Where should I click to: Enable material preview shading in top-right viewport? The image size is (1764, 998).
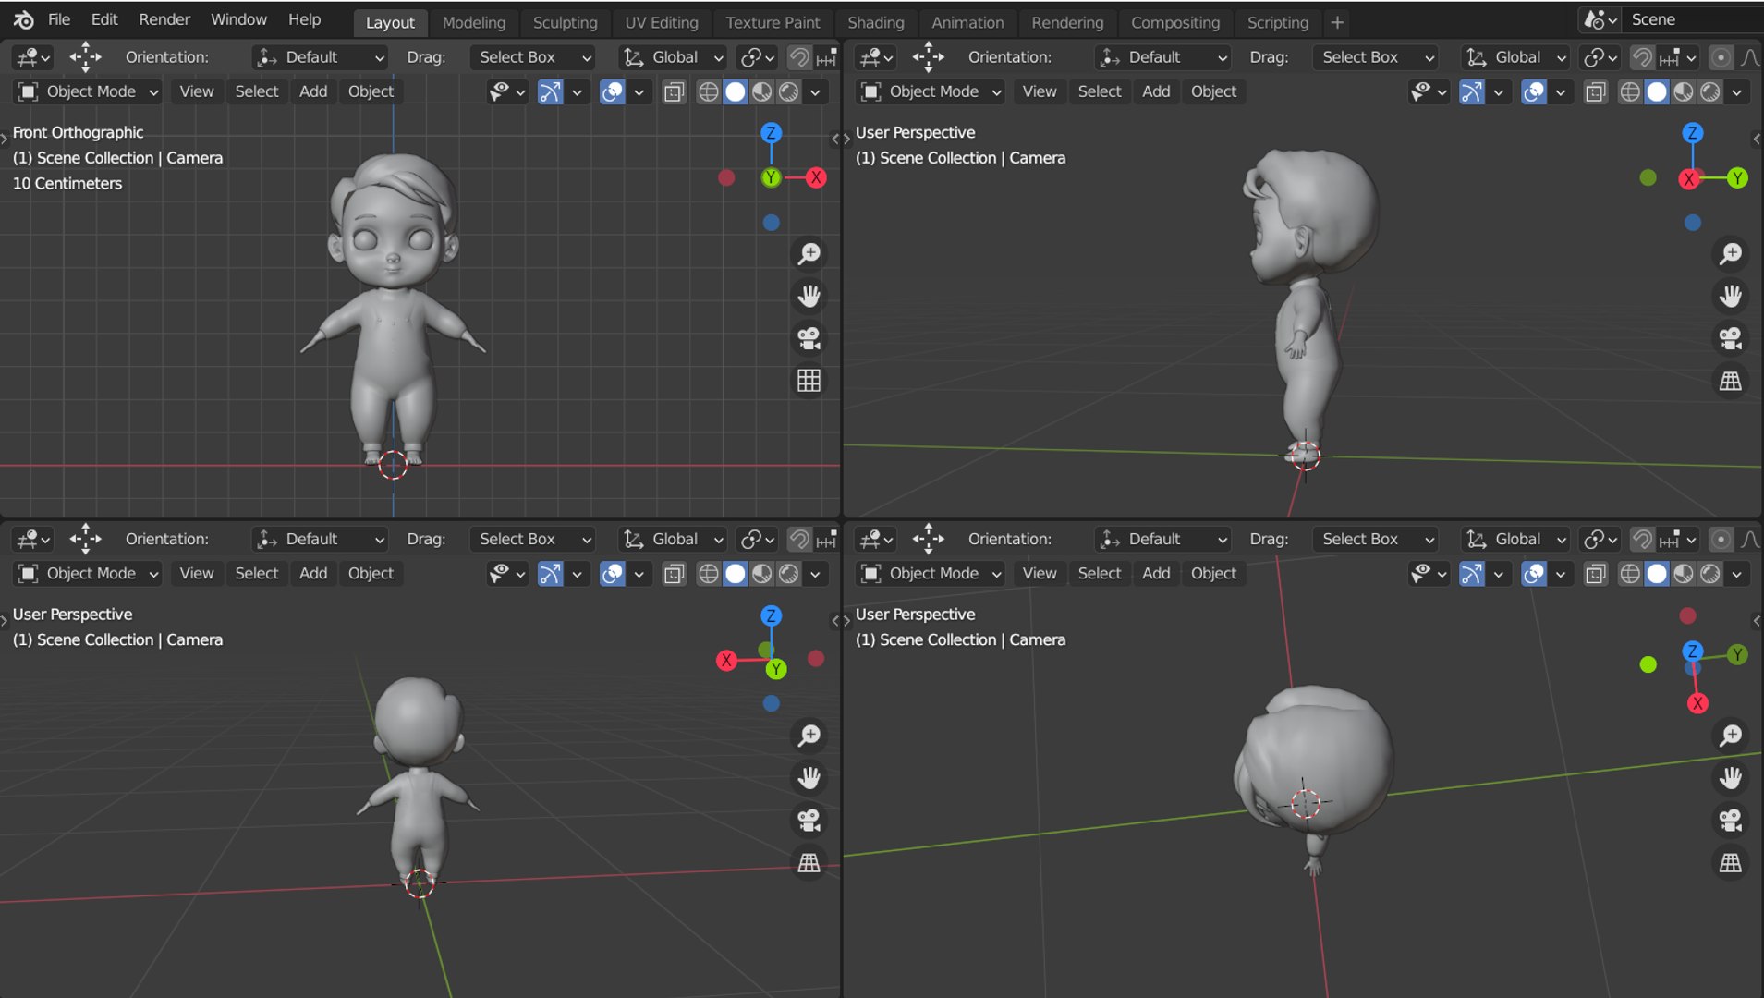tap(1684, 91)
